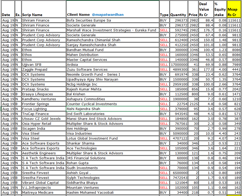Select Master Capital Services cell
The height and width of the screenshot is (196, 242).
[x=113, y=60]
